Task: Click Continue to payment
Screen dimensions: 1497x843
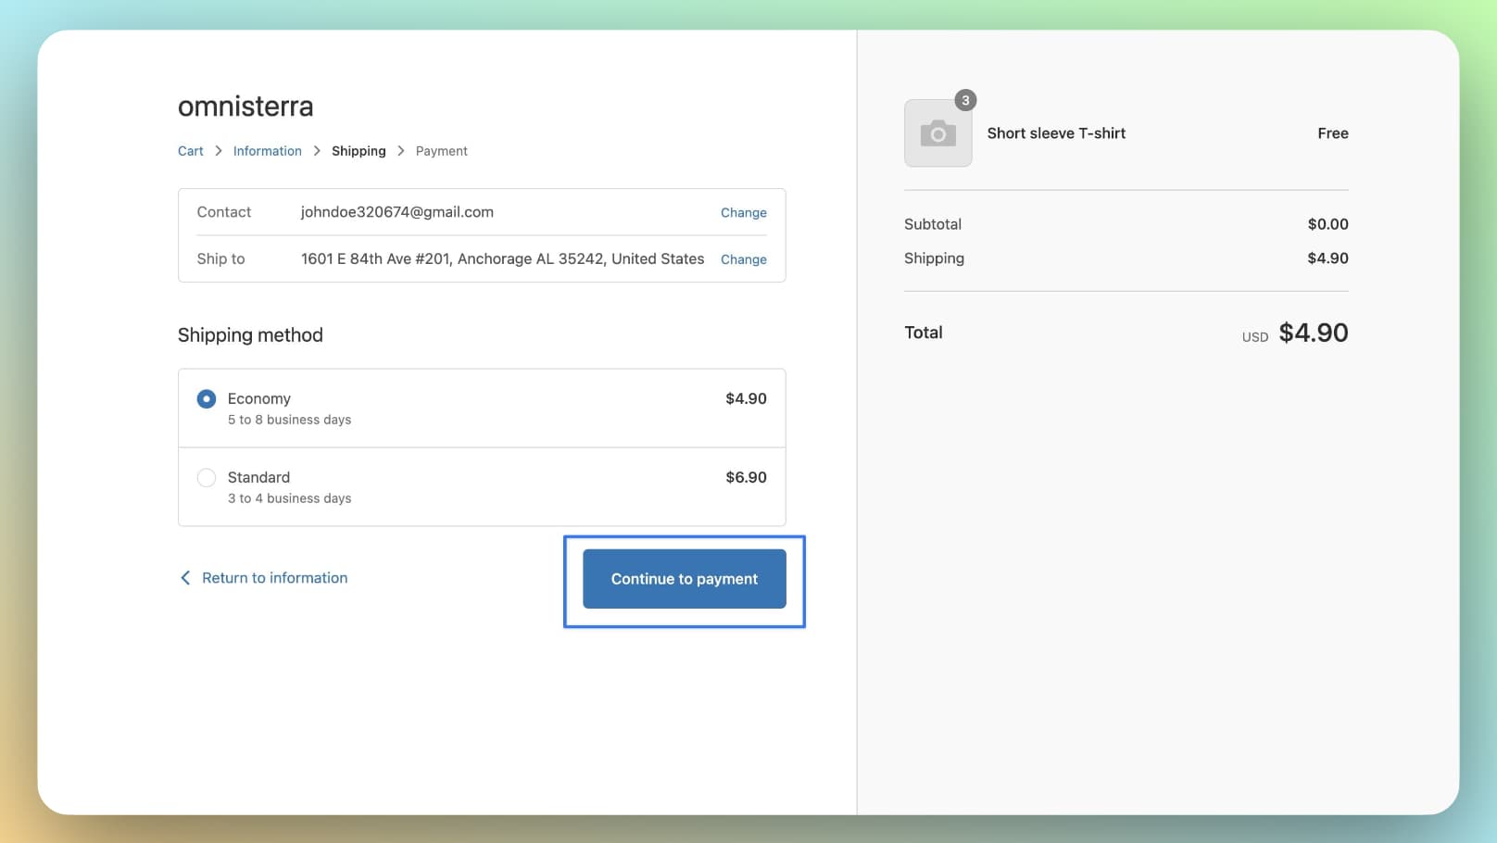Action: click(x=684, y=579)
